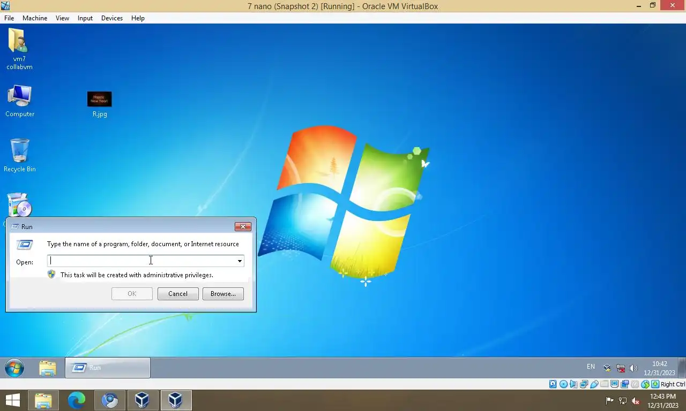Open host File Explorer on taskbar
Image resolution: width=686 pixels, height=411 pixels.
[x=43, y=400]
